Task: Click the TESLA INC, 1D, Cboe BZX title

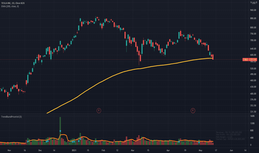Action: tap(13, 3)
